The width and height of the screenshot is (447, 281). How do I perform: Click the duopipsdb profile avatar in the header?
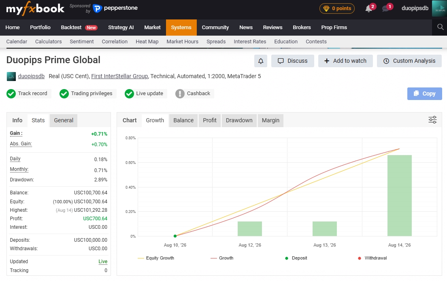(x=439, y=8)
